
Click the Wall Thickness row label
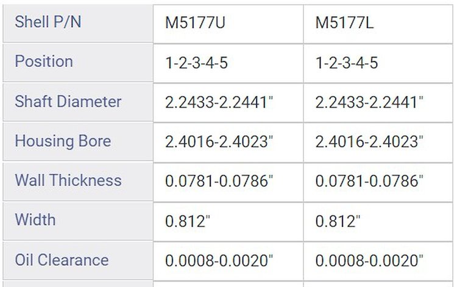pos(68,180)
